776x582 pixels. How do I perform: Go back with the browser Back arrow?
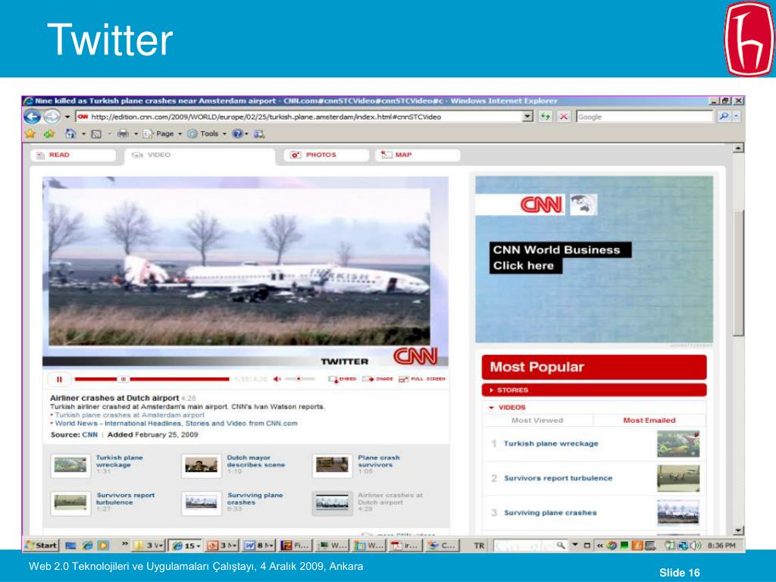pos(33,117)
